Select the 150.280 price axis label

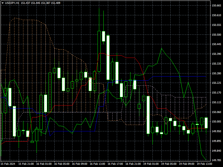click(216, 73)
